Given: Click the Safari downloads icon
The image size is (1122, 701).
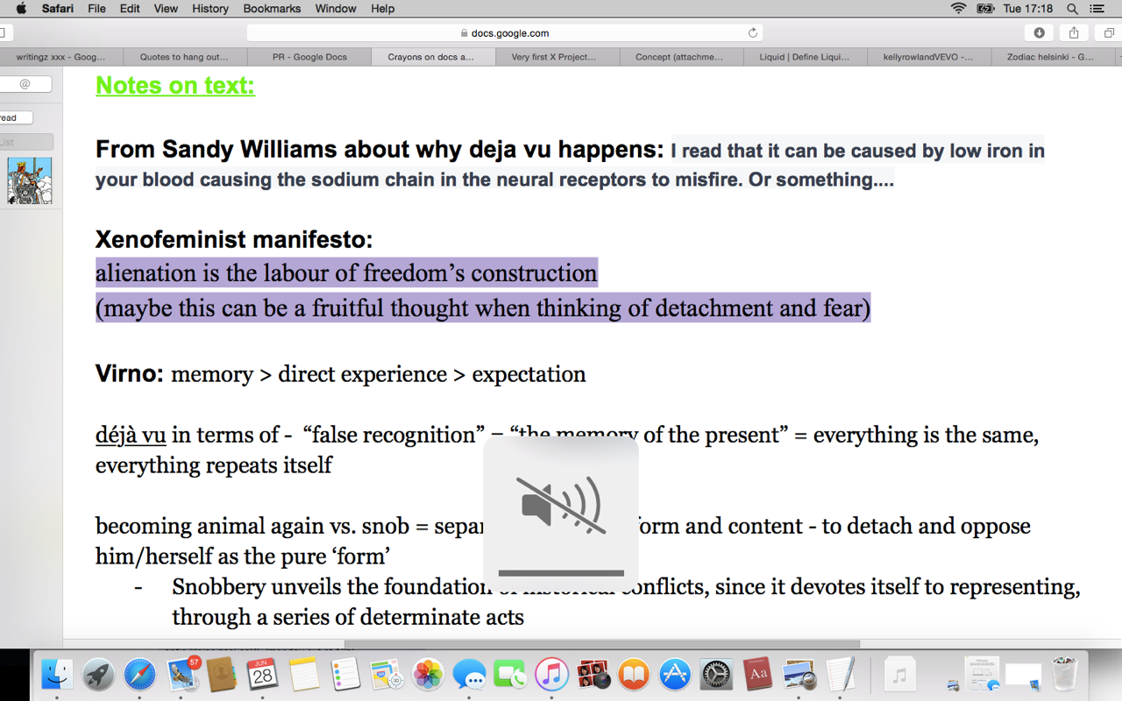Looking at the screenshot, I should point(1039,32).
